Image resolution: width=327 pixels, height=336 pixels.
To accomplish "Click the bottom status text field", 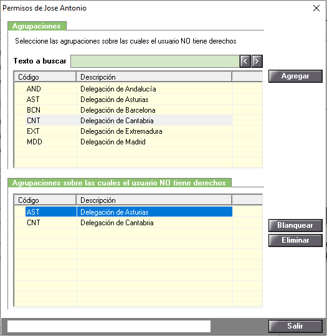I will (109, 326).
